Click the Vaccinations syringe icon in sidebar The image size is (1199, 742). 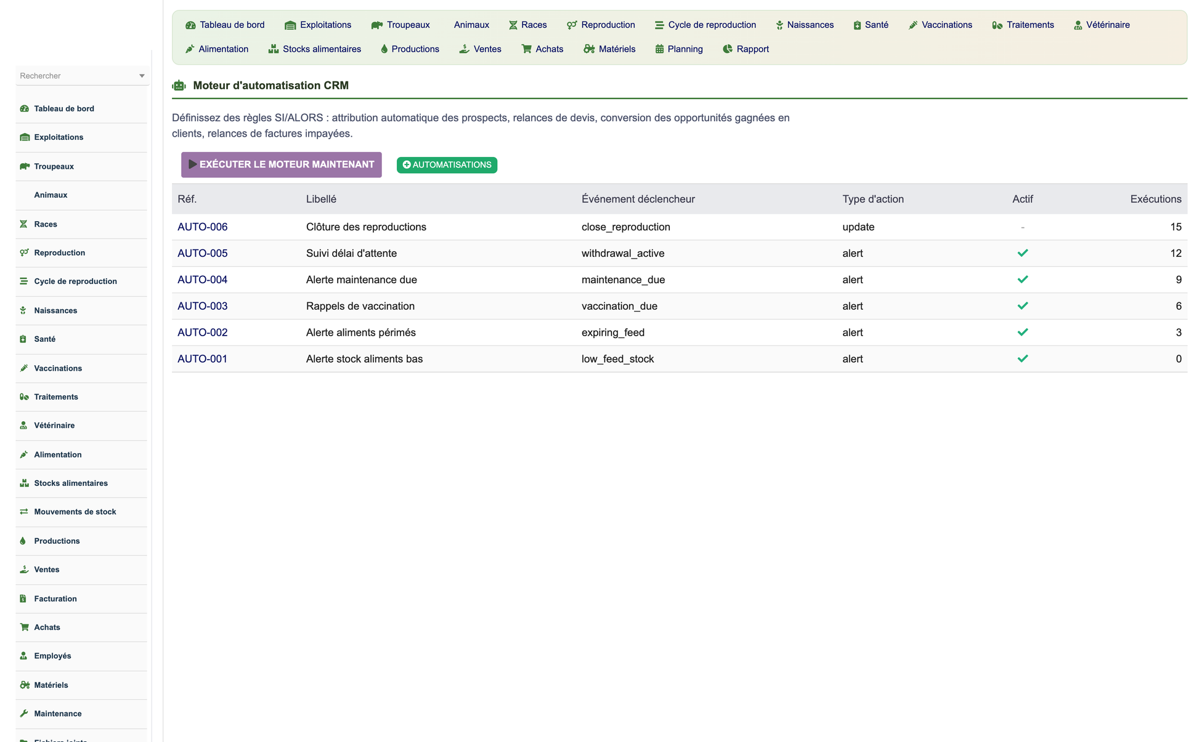[23, 368]
